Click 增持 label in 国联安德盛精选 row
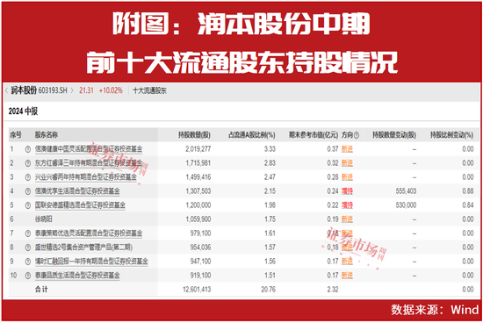Screen dimensions: 483x323 (347, 205)
